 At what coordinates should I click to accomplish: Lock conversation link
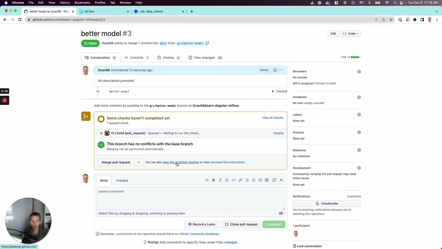pyautogui.click(x=307, y=246)
